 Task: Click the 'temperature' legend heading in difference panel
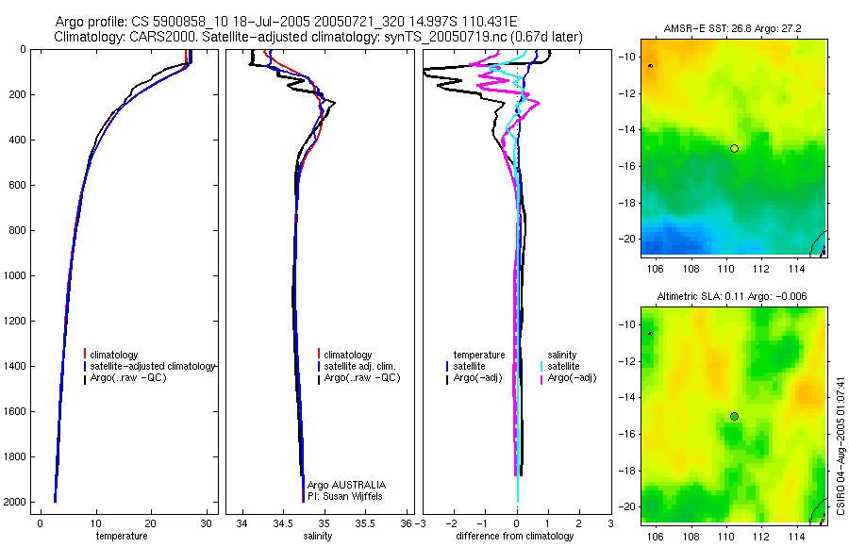479,355
